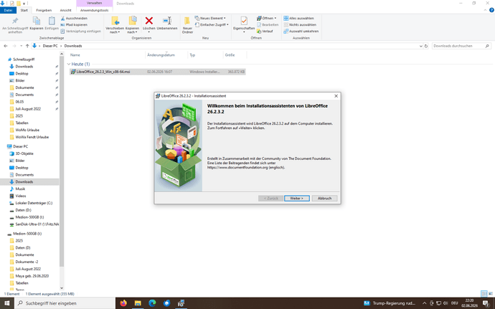Screen dimensions: 495x309
Task: Click the back navigation arrow
Action: (6, 46)
